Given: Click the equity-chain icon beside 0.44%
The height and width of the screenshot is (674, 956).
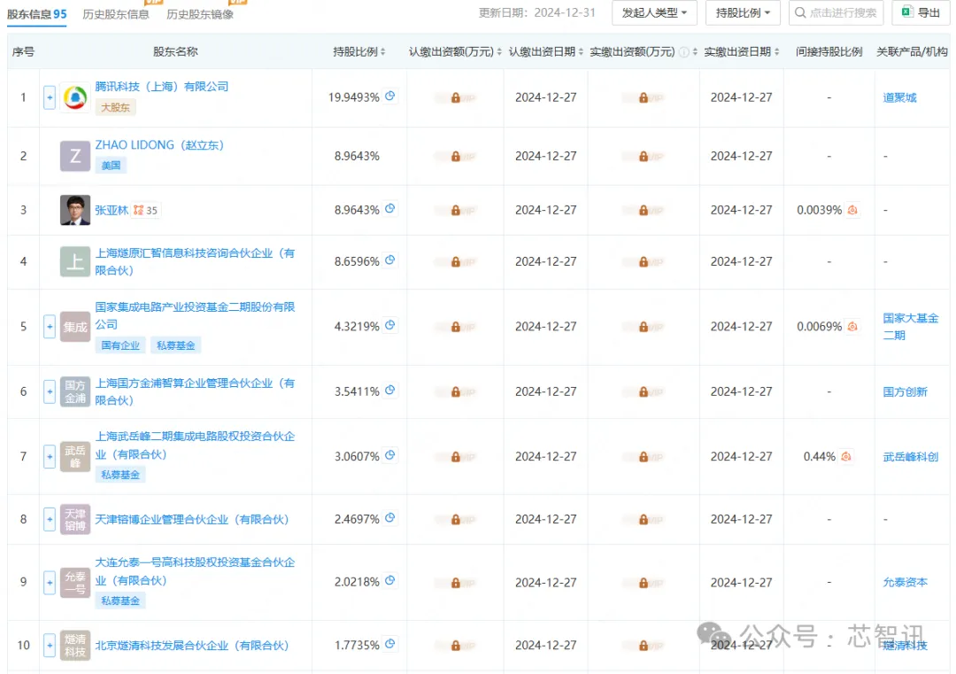Looking at the screenshot, I should click(x=845, y=456).
